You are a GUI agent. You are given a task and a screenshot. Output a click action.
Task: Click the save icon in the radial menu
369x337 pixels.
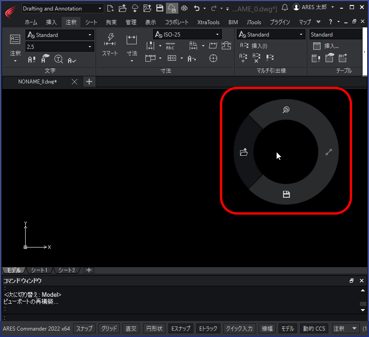coord(286,194)
